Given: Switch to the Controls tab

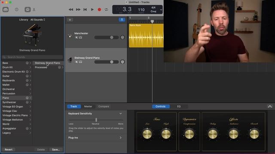Looking at the screenshot, I should 160,107.
